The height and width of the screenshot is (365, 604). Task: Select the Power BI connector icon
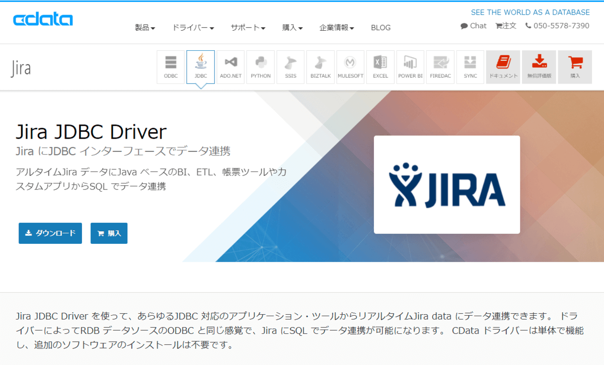(x=410, y=67)
